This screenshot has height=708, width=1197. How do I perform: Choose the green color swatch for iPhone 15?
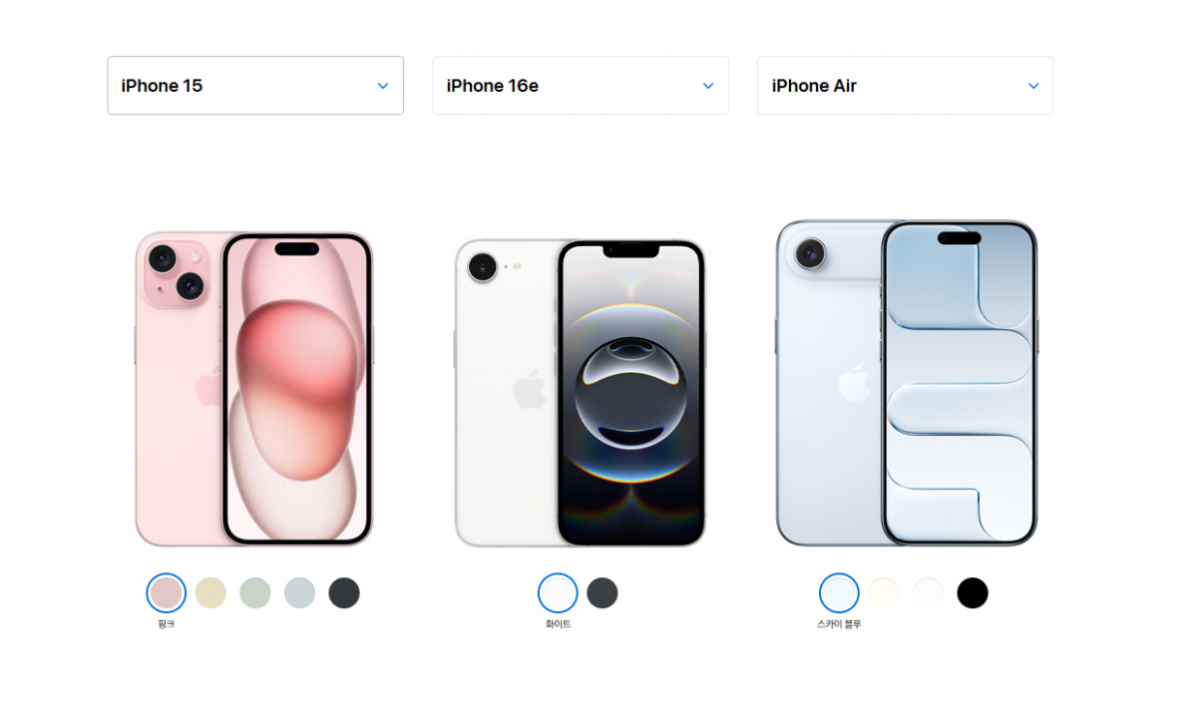255,593
